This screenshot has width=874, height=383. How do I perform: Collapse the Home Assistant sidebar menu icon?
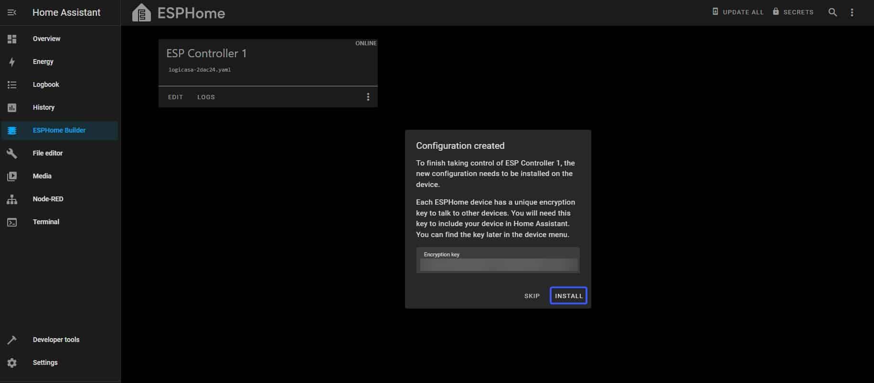pyautogui.click(x=12, y=12)
